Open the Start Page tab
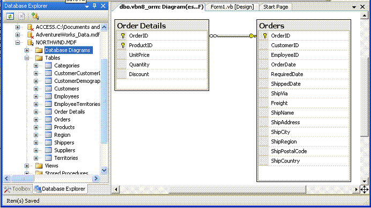The height and width of the screenshot is (208, 371). [276, 7]
